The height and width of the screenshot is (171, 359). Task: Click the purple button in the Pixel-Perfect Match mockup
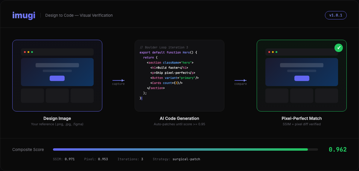pyautogui.click(x=302, y=78)
